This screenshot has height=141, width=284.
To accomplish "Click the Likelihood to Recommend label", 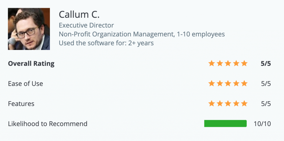I will click(x=48, y=124).
